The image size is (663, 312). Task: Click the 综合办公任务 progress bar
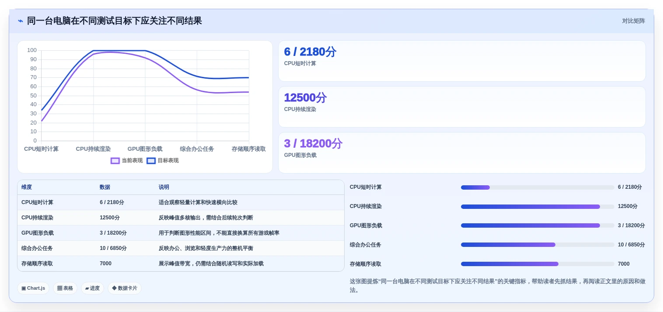click(537, 245)
